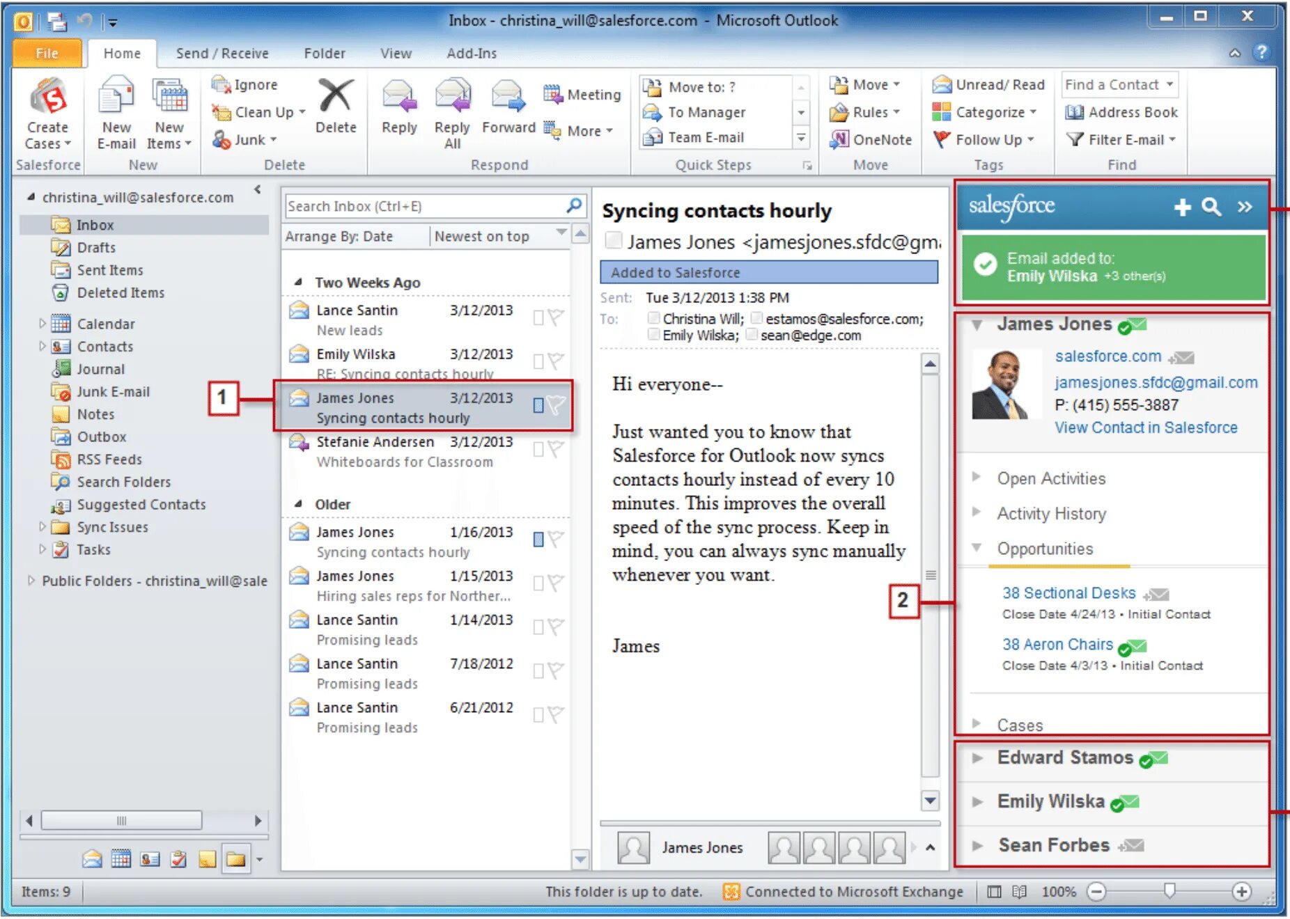The height and width of the screenshot is (919, 1290).
Task: Open the Address Book
Action: tap(1121, 112)
